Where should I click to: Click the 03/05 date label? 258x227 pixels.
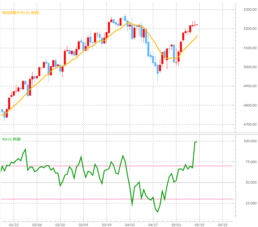tap(83, 225)
